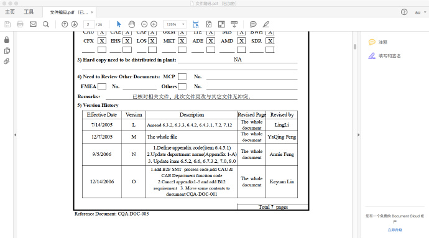Go to next page arrow

(75, 24)
